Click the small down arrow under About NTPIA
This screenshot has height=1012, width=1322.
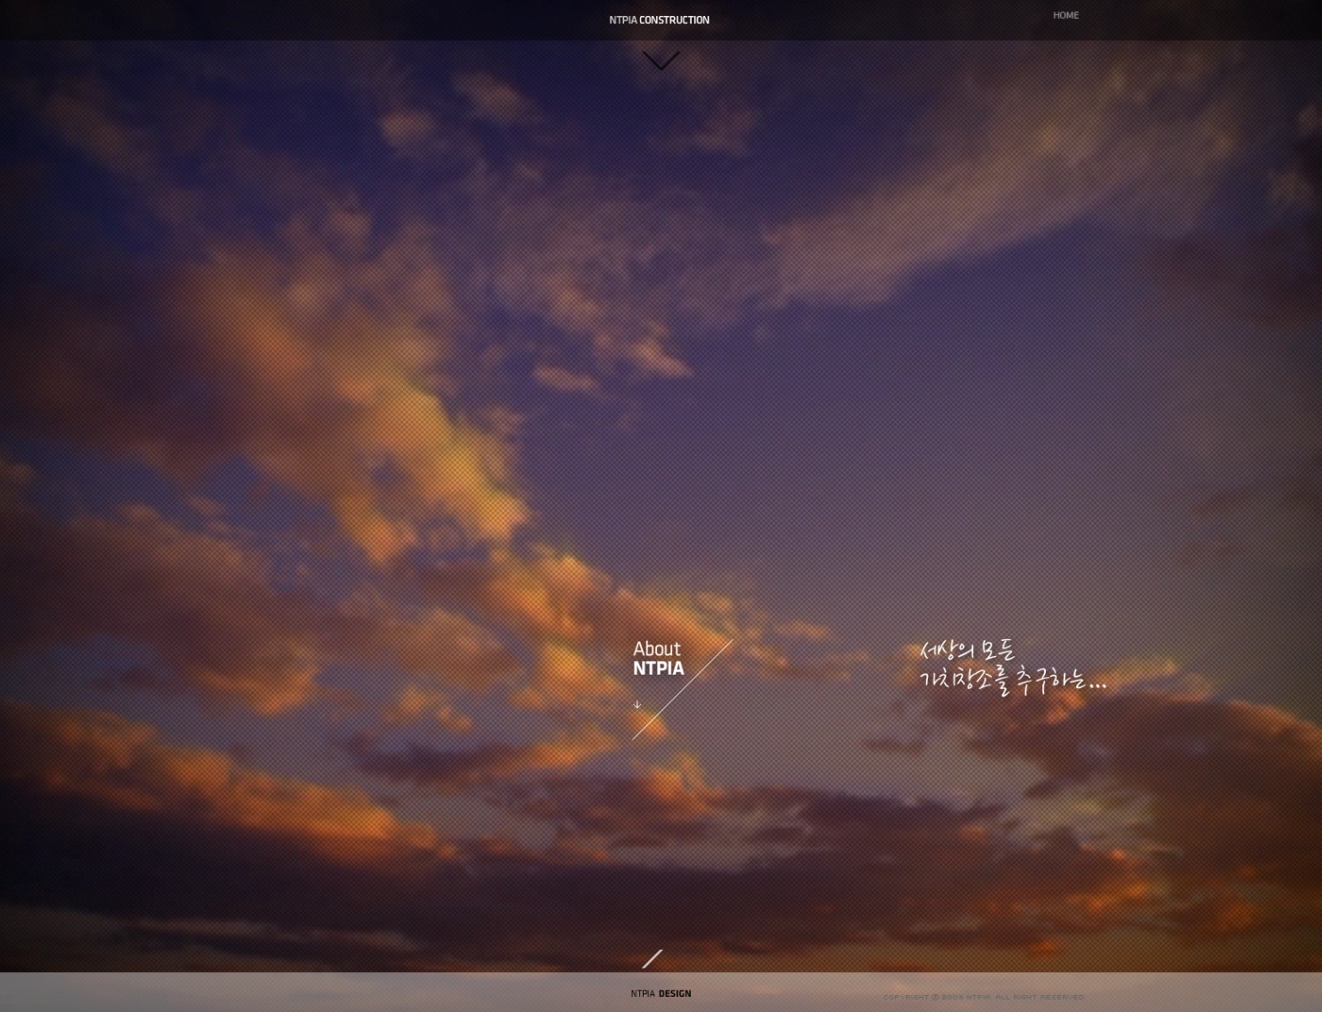637,705
